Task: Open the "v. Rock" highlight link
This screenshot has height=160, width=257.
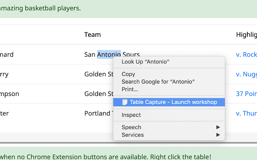Action: [246, 54]
